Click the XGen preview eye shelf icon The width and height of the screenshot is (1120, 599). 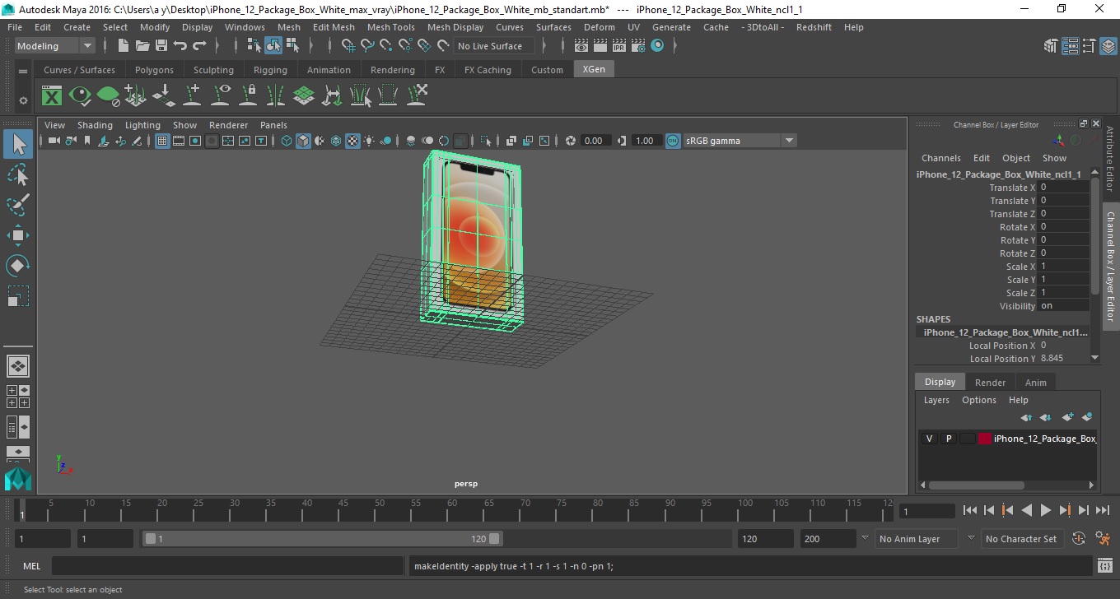(80, 96)
